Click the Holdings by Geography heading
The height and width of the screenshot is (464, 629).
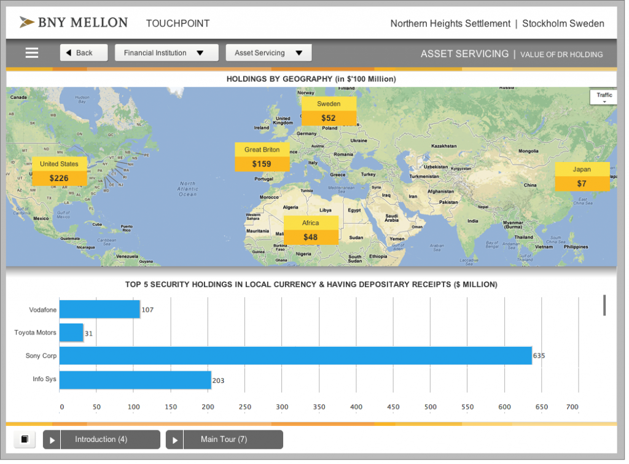[311, 79]
